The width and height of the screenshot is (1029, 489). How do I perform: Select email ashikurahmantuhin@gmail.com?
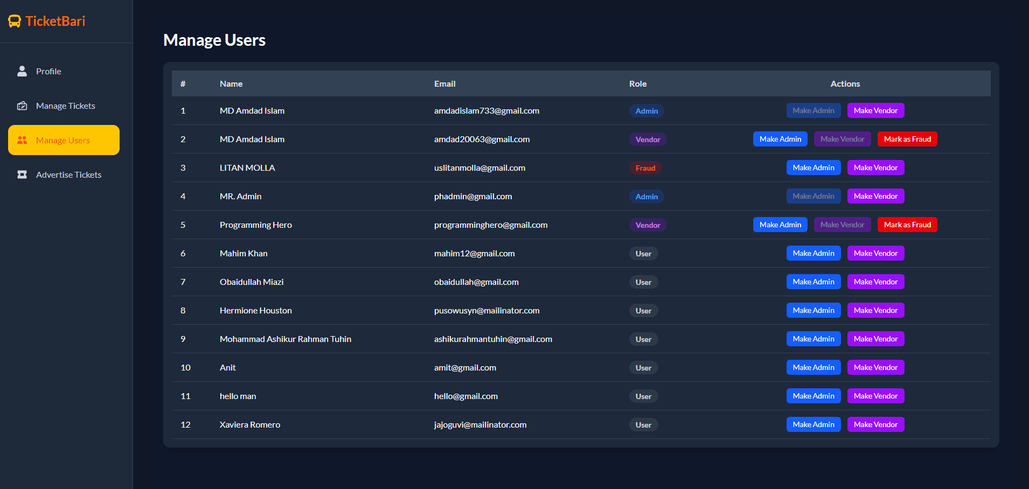pos(493,339)
